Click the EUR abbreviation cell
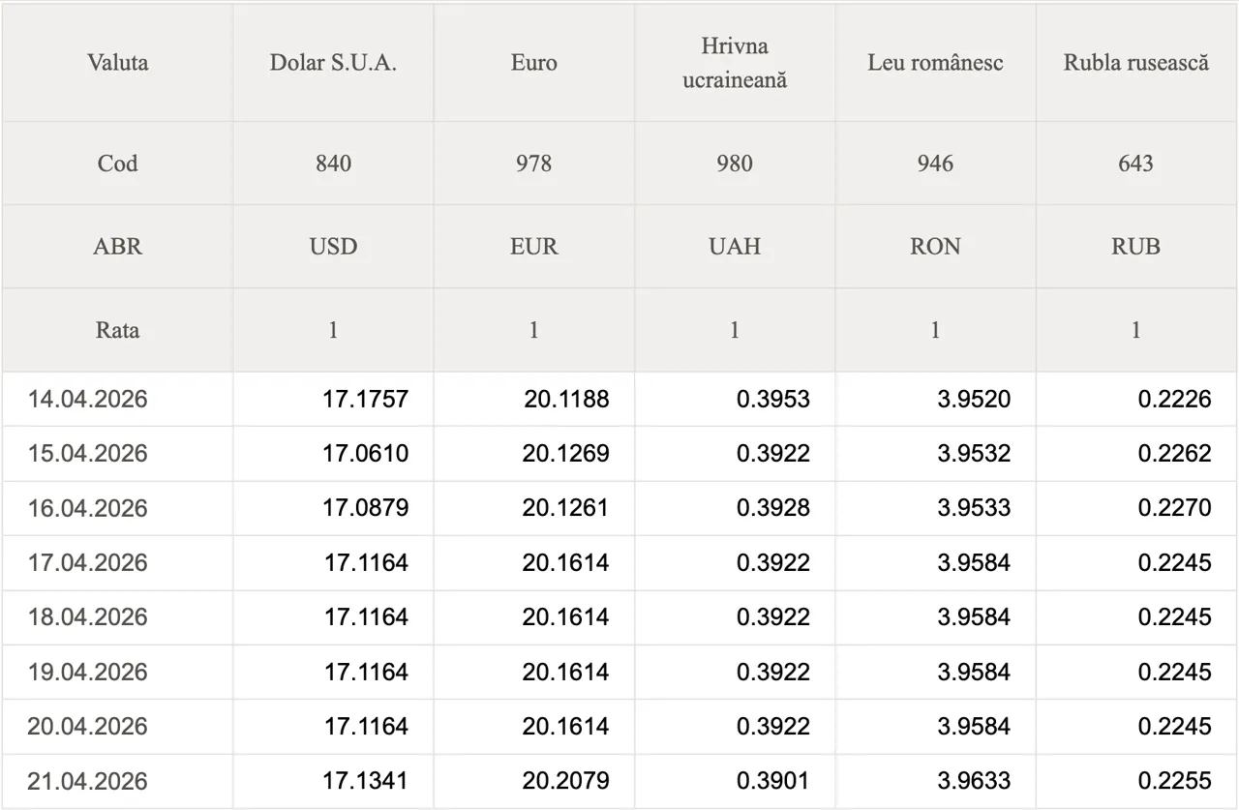 tap(533, 247)
